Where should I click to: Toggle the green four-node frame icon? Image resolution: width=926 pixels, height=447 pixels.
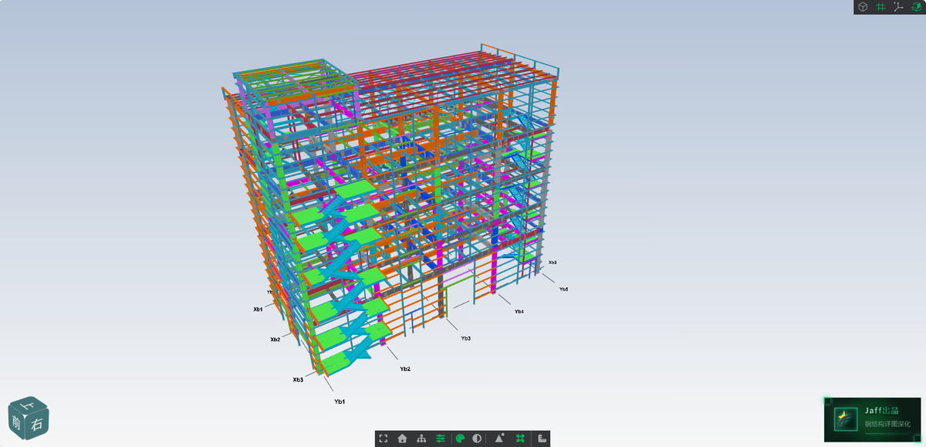coord(521,439)
